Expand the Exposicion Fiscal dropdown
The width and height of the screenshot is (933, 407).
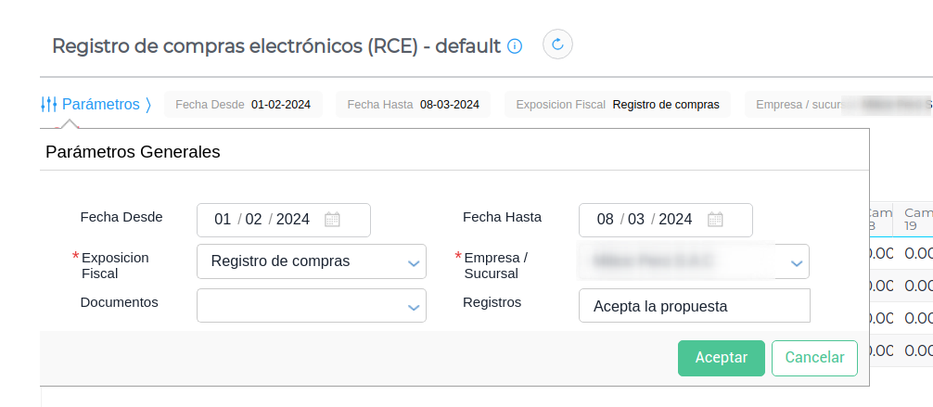pos(414,262)
